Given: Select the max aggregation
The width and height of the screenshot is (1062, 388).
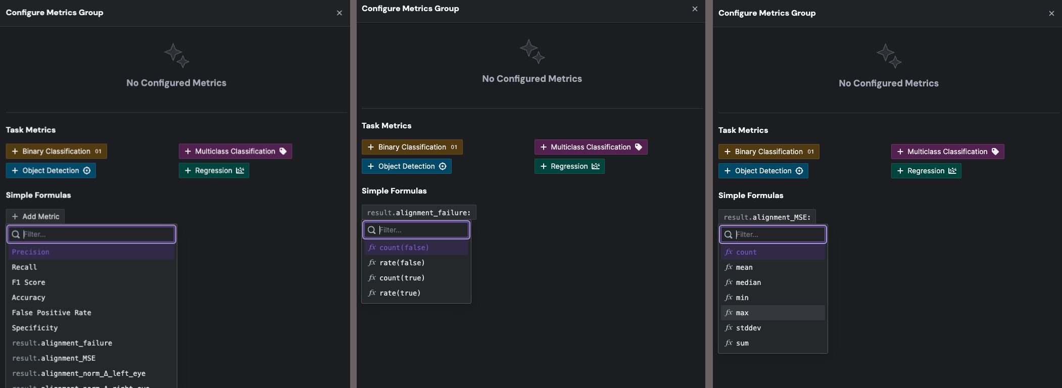Looking at the screenshot, I should point(773,313).
